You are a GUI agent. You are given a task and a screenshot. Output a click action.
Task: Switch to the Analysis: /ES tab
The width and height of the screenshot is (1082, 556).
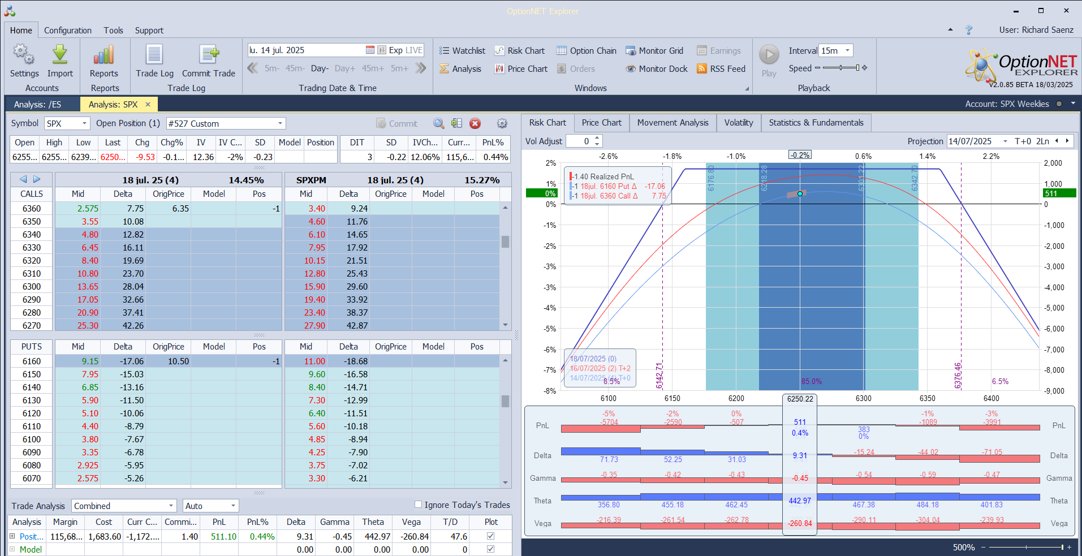click(37, 105)
